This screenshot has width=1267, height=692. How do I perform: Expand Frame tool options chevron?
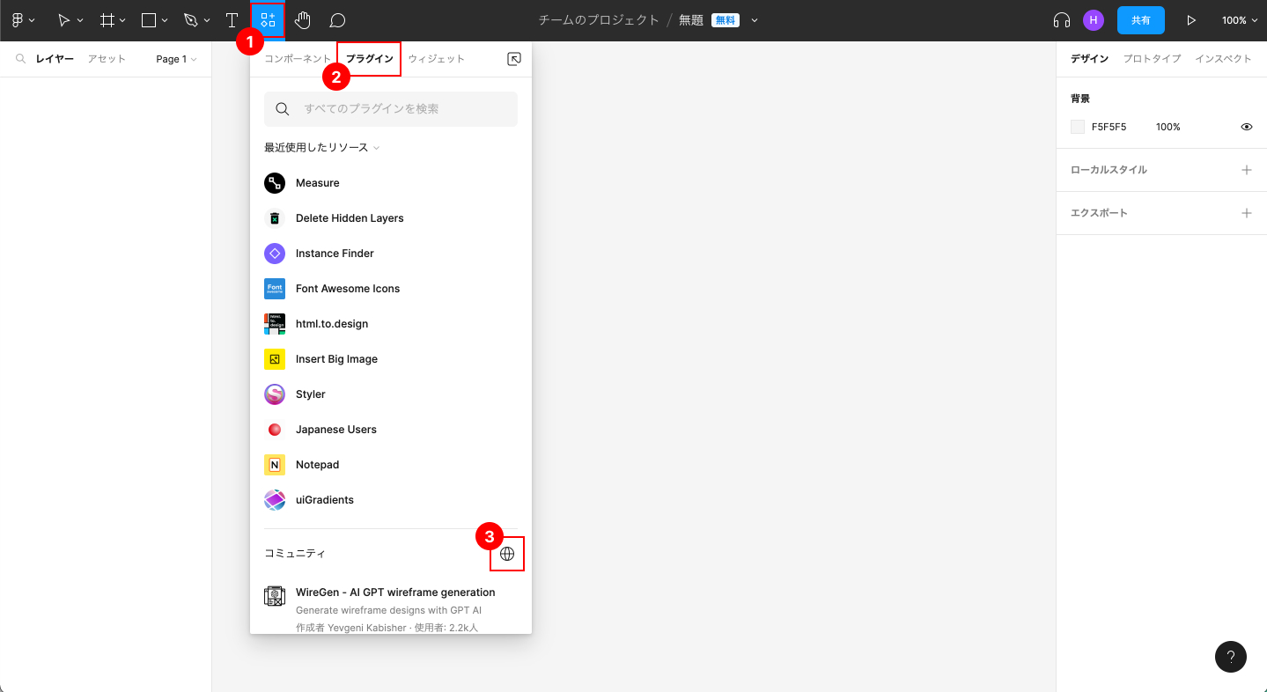point(122,20)
